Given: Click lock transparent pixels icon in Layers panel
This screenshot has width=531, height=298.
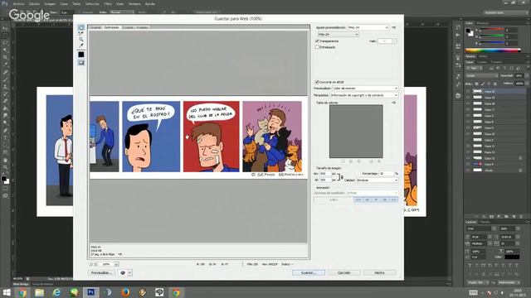Looking at the screenshot, I should point(476,84).
